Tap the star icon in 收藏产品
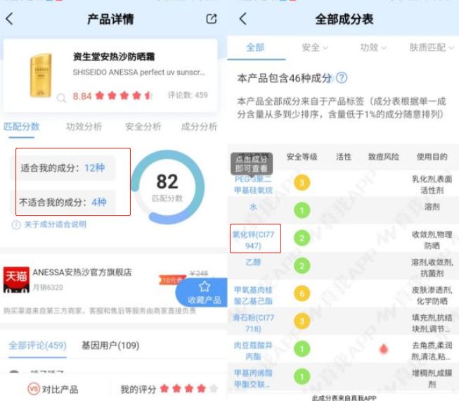Image resolution: width=459 pixels, height=401 pixels. coord(205,286)
